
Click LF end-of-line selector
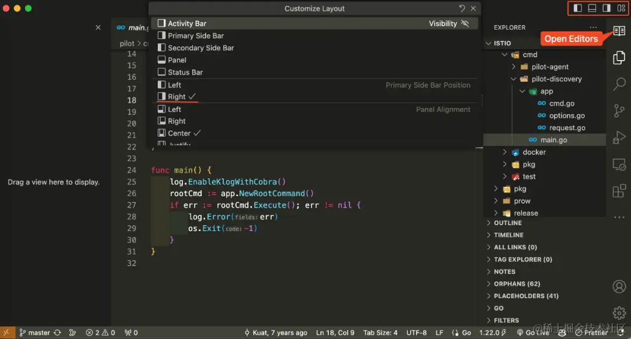439,333
